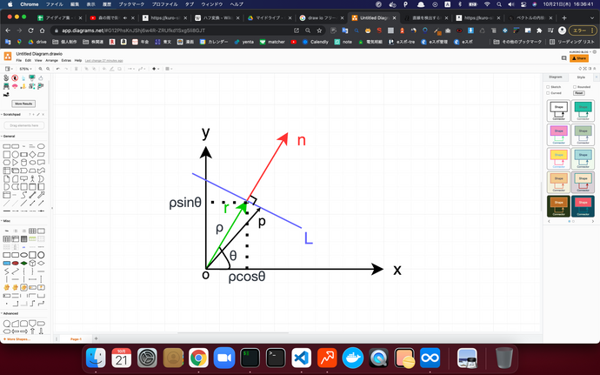600x375 pixels.
Task: Toggle the Curved checkbox
Action: [x=548, y=93]
